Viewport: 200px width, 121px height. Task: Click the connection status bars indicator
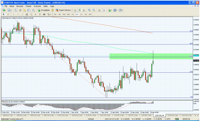click(x=177, y=119)
